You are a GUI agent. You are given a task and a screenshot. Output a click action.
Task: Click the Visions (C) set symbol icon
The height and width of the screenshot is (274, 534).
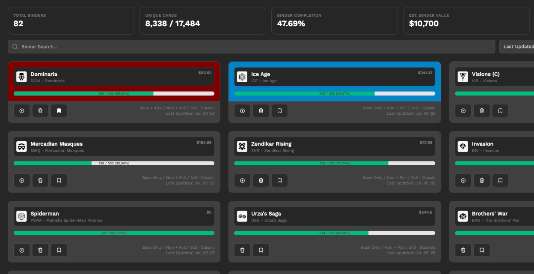pos(463,77)
